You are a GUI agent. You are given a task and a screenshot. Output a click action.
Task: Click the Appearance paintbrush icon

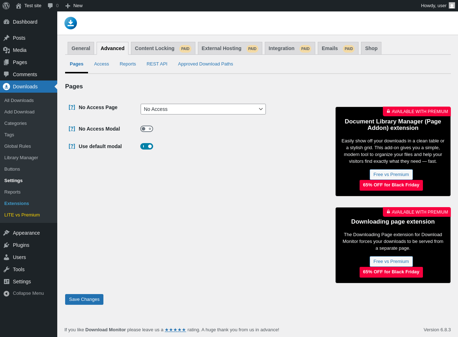click(x=6, y=233)
